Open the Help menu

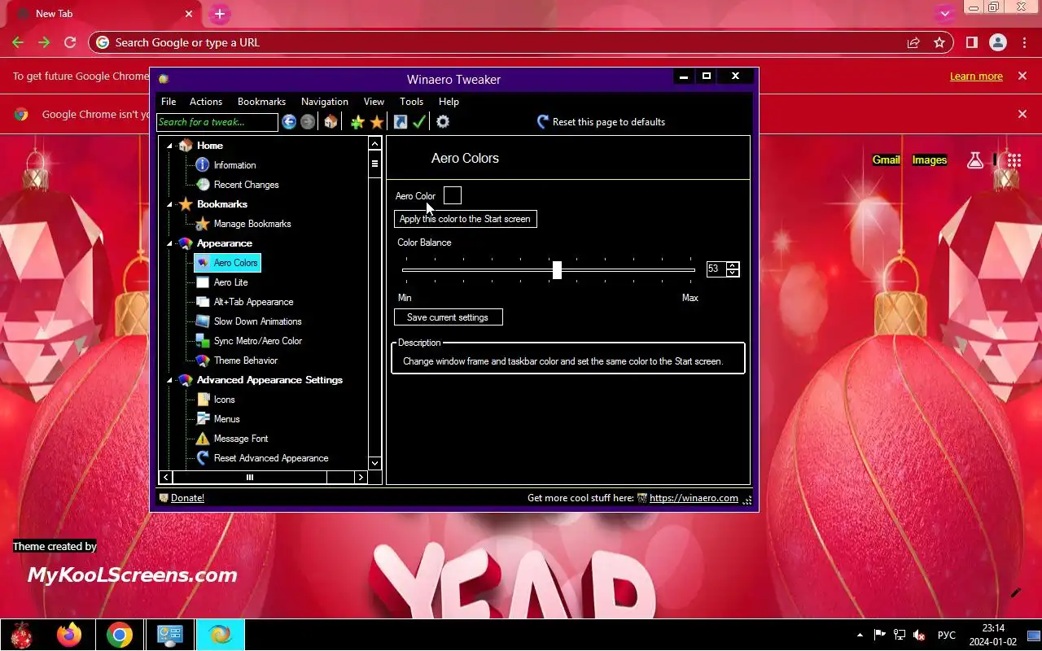pos(449,102)
